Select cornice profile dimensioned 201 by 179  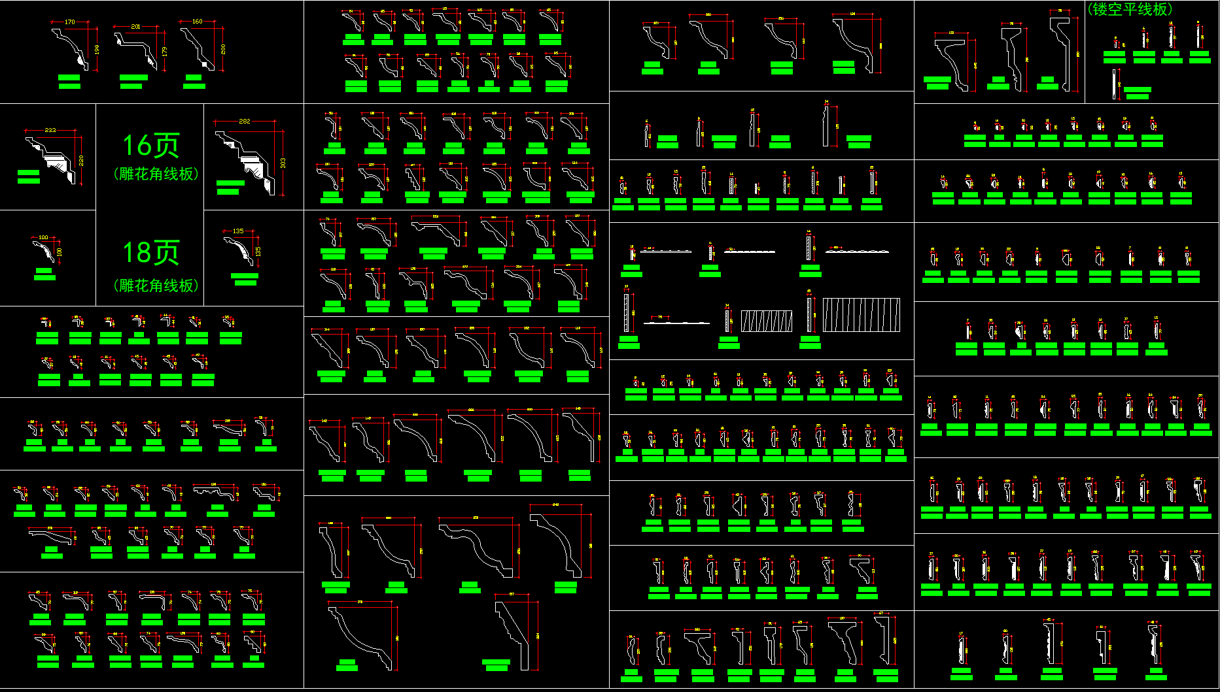tap(136, 50)
